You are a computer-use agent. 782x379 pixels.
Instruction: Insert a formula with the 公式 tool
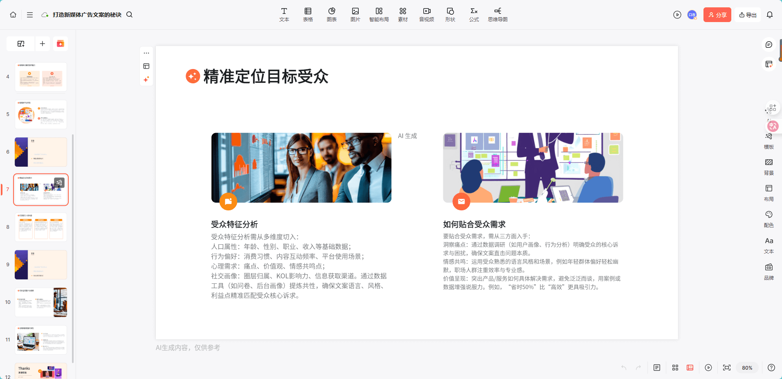[x=474, y=14]
